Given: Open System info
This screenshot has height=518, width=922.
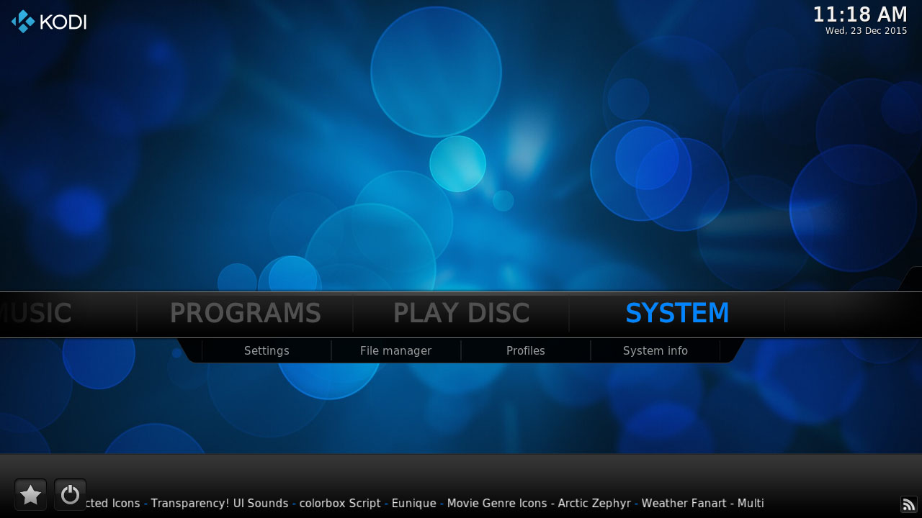Looking at the screenshot, I should 655,351.
